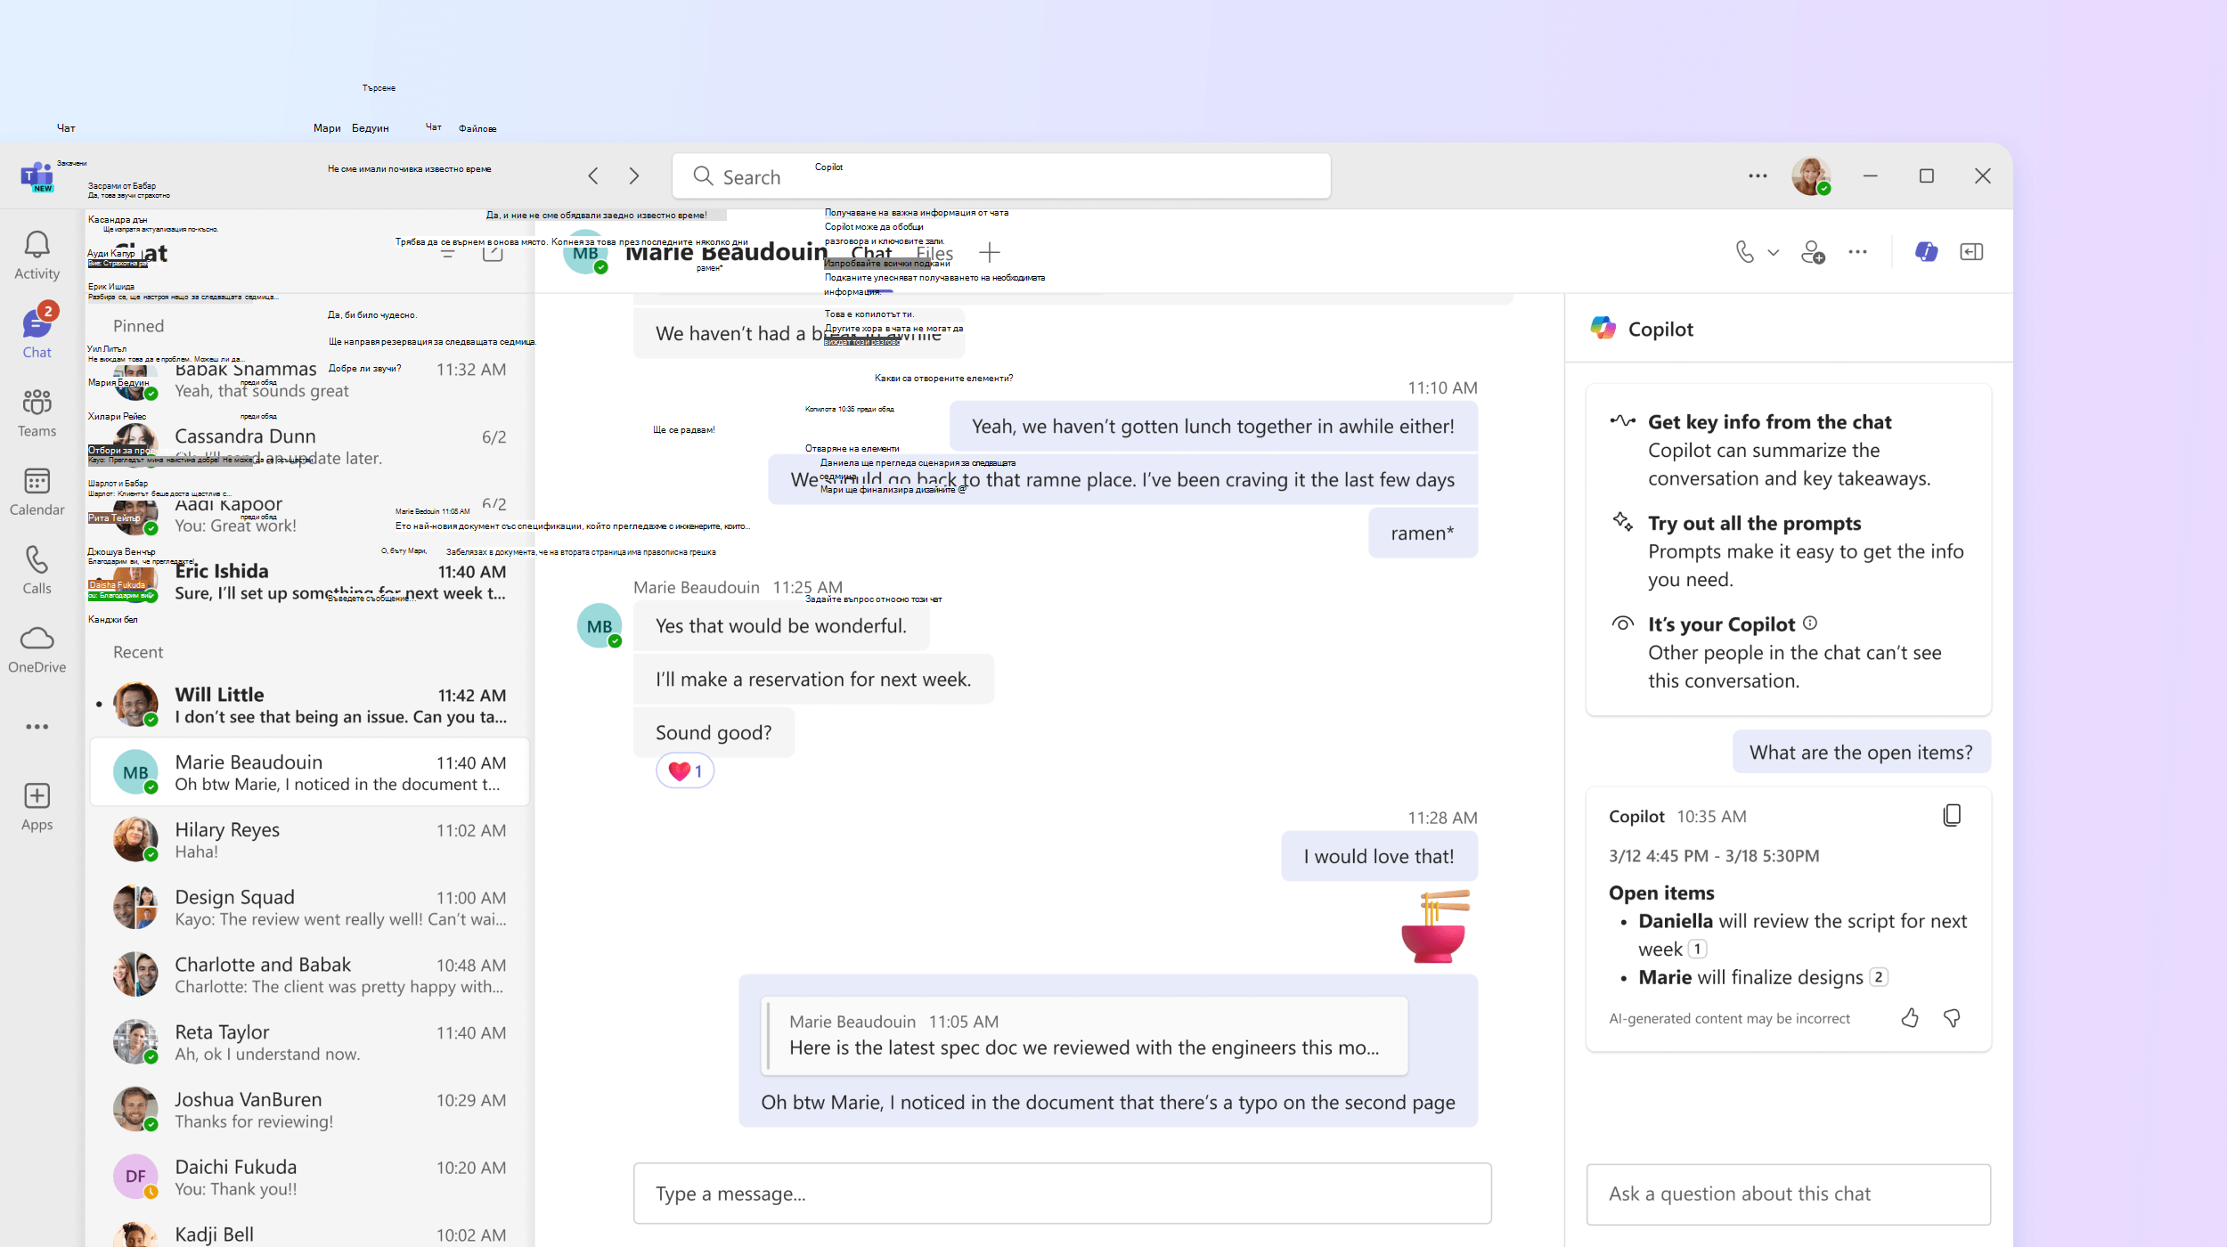The height and width of the screenshot is (1247, 2227).
Task: Click the I would love that! message
Action: coord(1379,856)
